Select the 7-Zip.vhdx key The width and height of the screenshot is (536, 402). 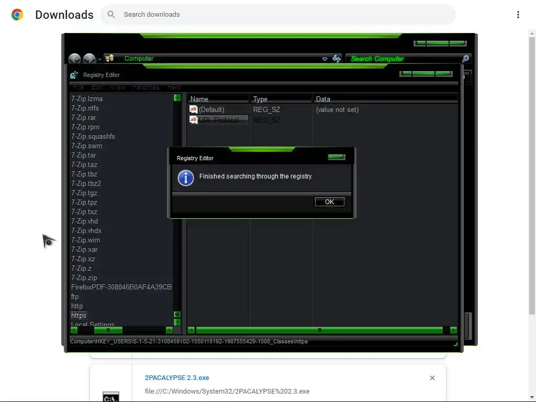(x=86, y=231)
